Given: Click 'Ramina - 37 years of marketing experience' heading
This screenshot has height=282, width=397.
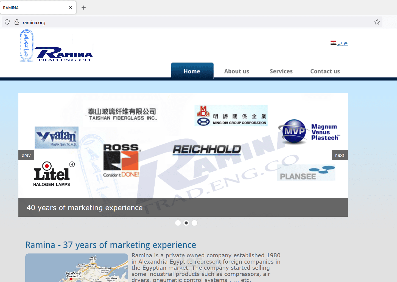Looking at the screenshot, I should 111,245.
